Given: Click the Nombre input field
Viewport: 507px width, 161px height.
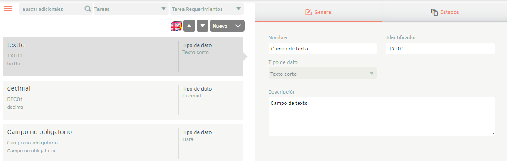Looking at the screenshot, I should click(322, 48).
